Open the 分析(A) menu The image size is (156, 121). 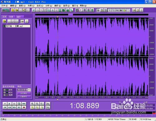click(49, 6)
